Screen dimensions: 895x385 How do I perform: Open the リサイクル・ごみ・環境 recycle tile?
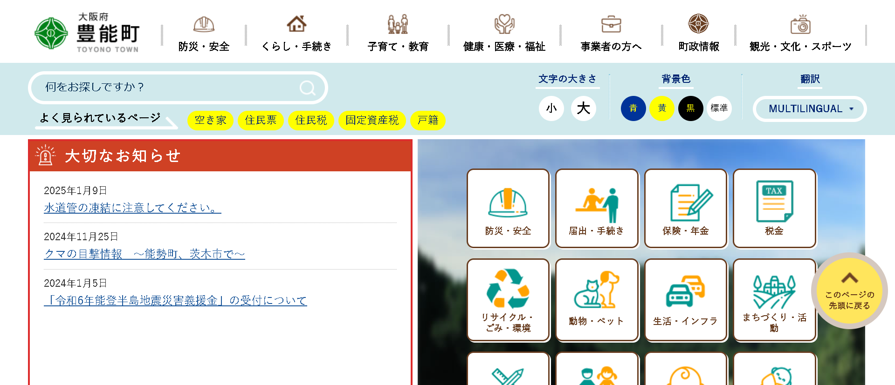(x=508, y=300)
